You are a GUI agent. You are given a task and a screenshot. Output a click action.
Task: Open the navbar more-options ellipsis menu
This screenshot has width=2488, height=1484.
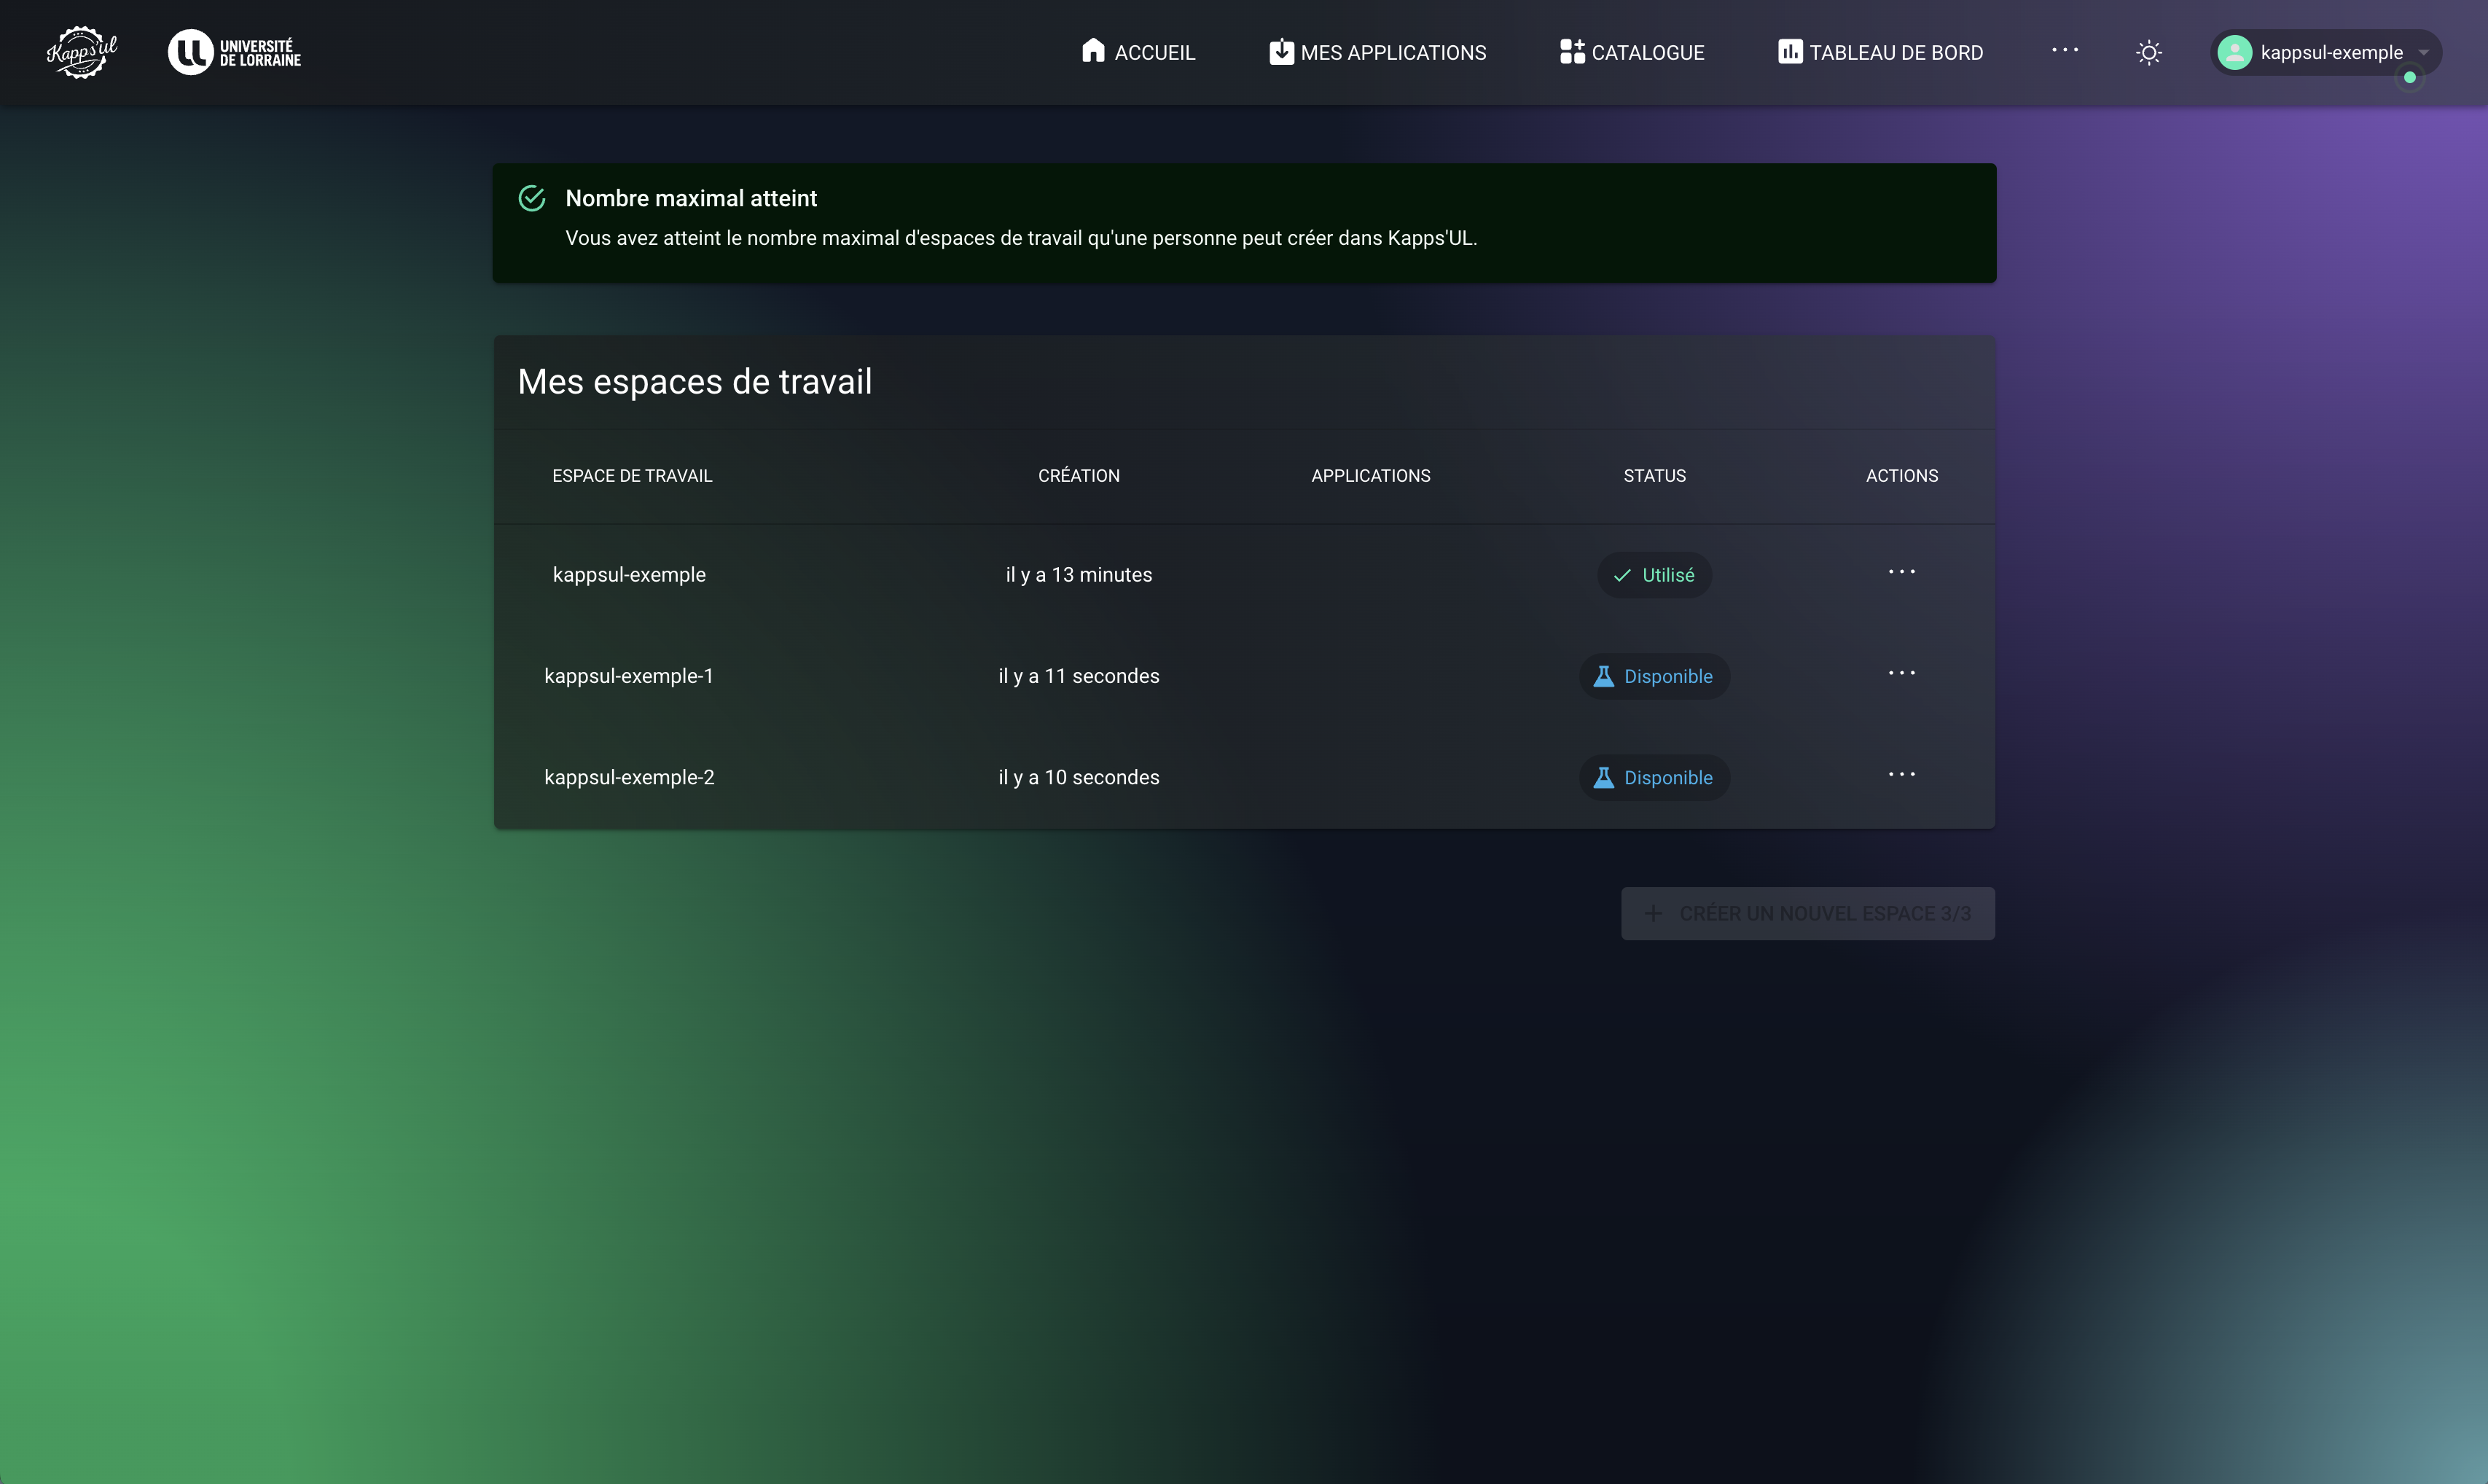click(x=2065, y=50)
